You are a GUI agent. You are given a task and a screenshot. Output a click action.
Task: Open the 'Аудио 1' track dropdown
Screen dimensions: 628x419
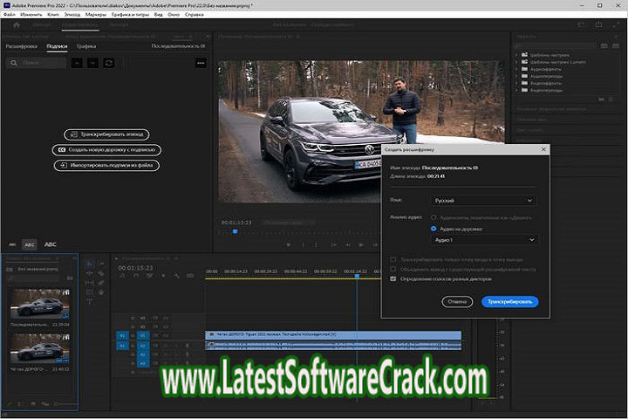point(484,239)
